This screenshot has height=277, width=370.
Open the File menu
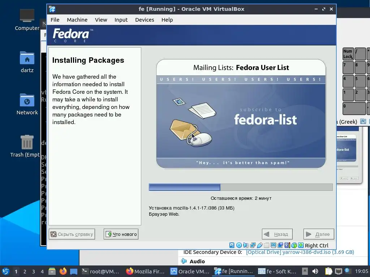pyautogui.click(x=55, y=20)
